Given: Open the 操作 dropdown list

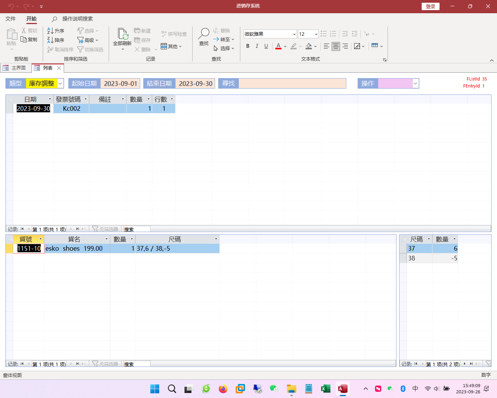Looking at the screenshot, I should coord(415,84).
